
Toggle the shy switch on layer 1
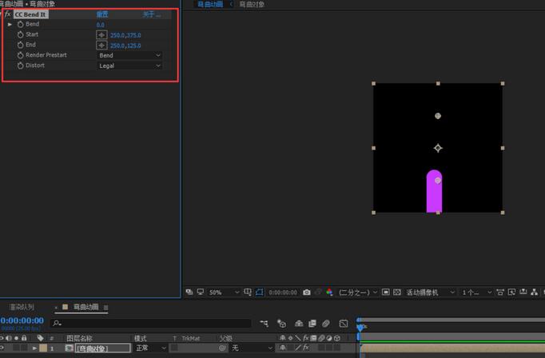pos(283,348)
